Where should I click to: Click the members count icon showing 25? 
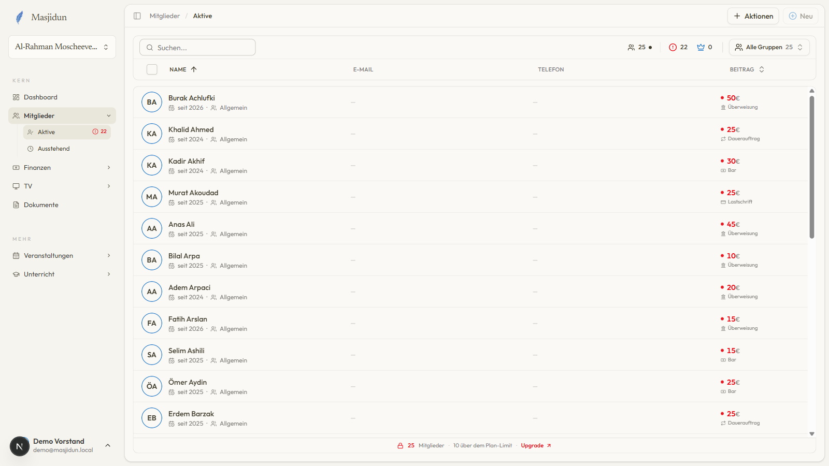coord(631,47)
